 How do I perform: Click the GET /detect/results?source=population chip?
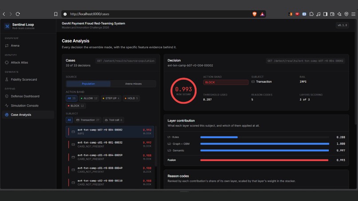pyautogui.click(x=126, y=61)
